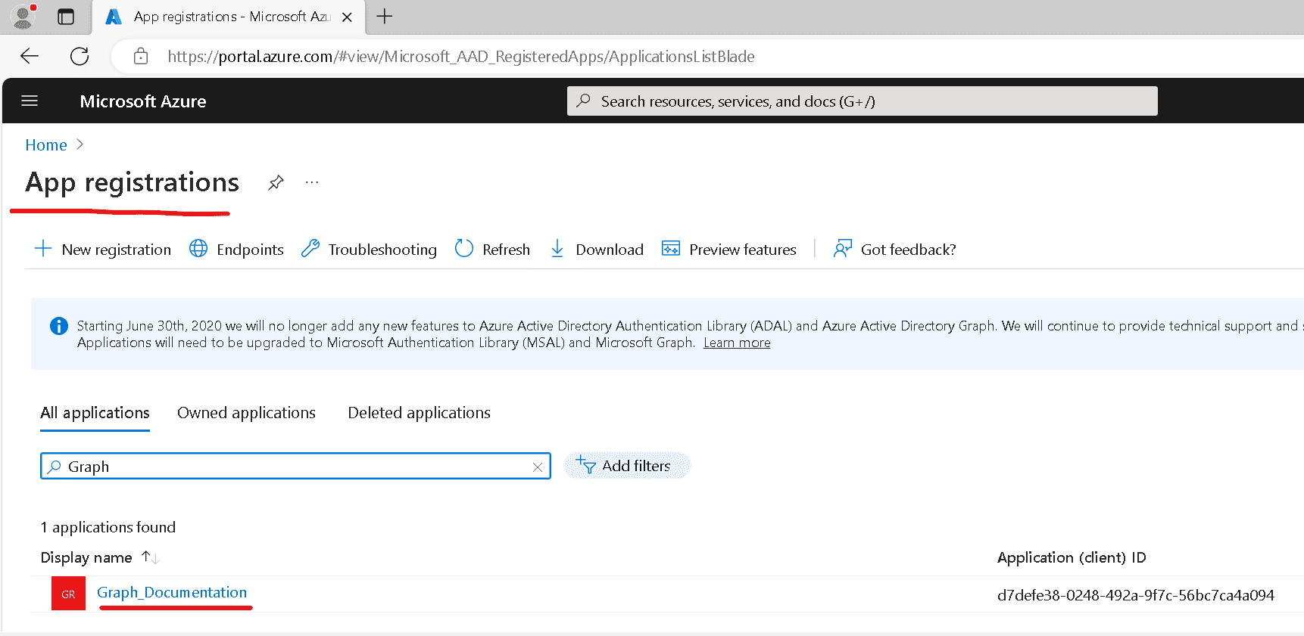
Task: Click the New registration plus icon
Action: pyautogui.click(x=43, y=249)
